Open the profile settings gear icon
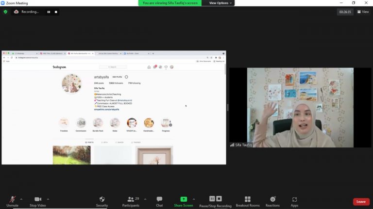 pyautogui.click(x=126, y=77)
